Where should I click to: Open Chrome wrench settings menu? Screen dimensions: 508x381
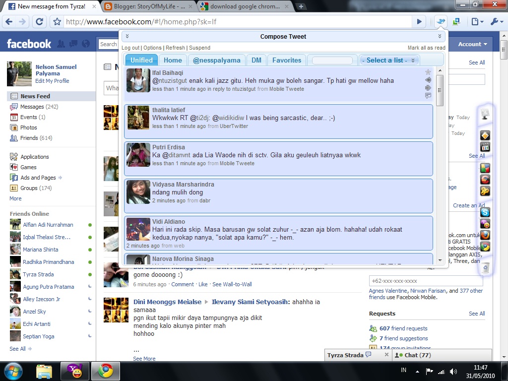click(496, 22)
